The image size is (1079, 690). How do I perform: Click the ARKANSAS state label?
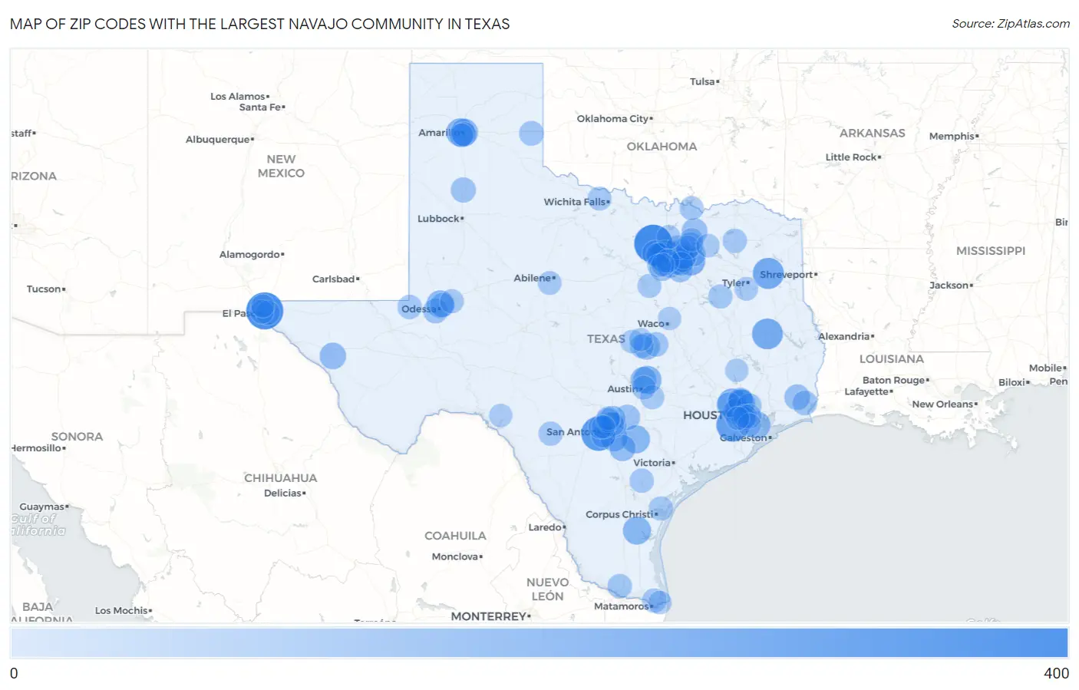point(872,134)
